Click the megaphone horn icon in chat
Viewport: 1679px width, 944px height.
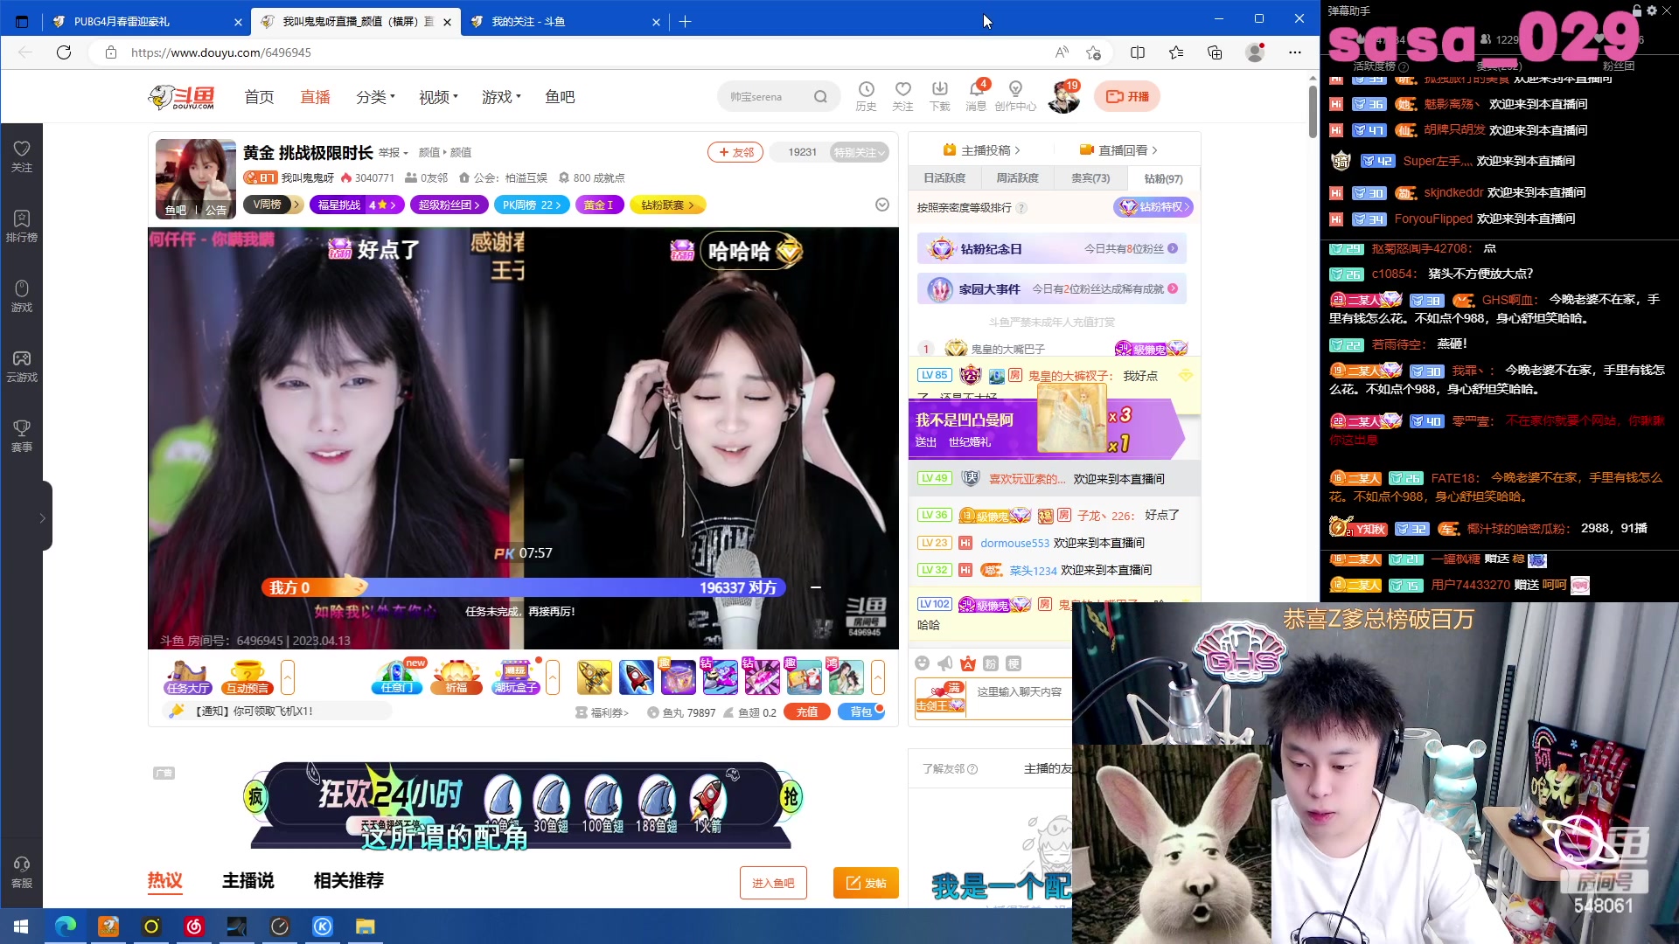point(945,663)
